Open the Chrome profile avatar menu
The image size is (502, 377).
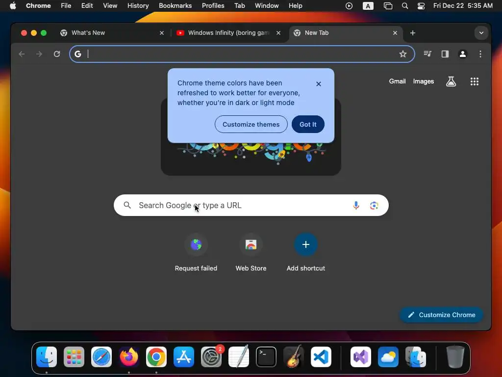(x=463, y=54)
